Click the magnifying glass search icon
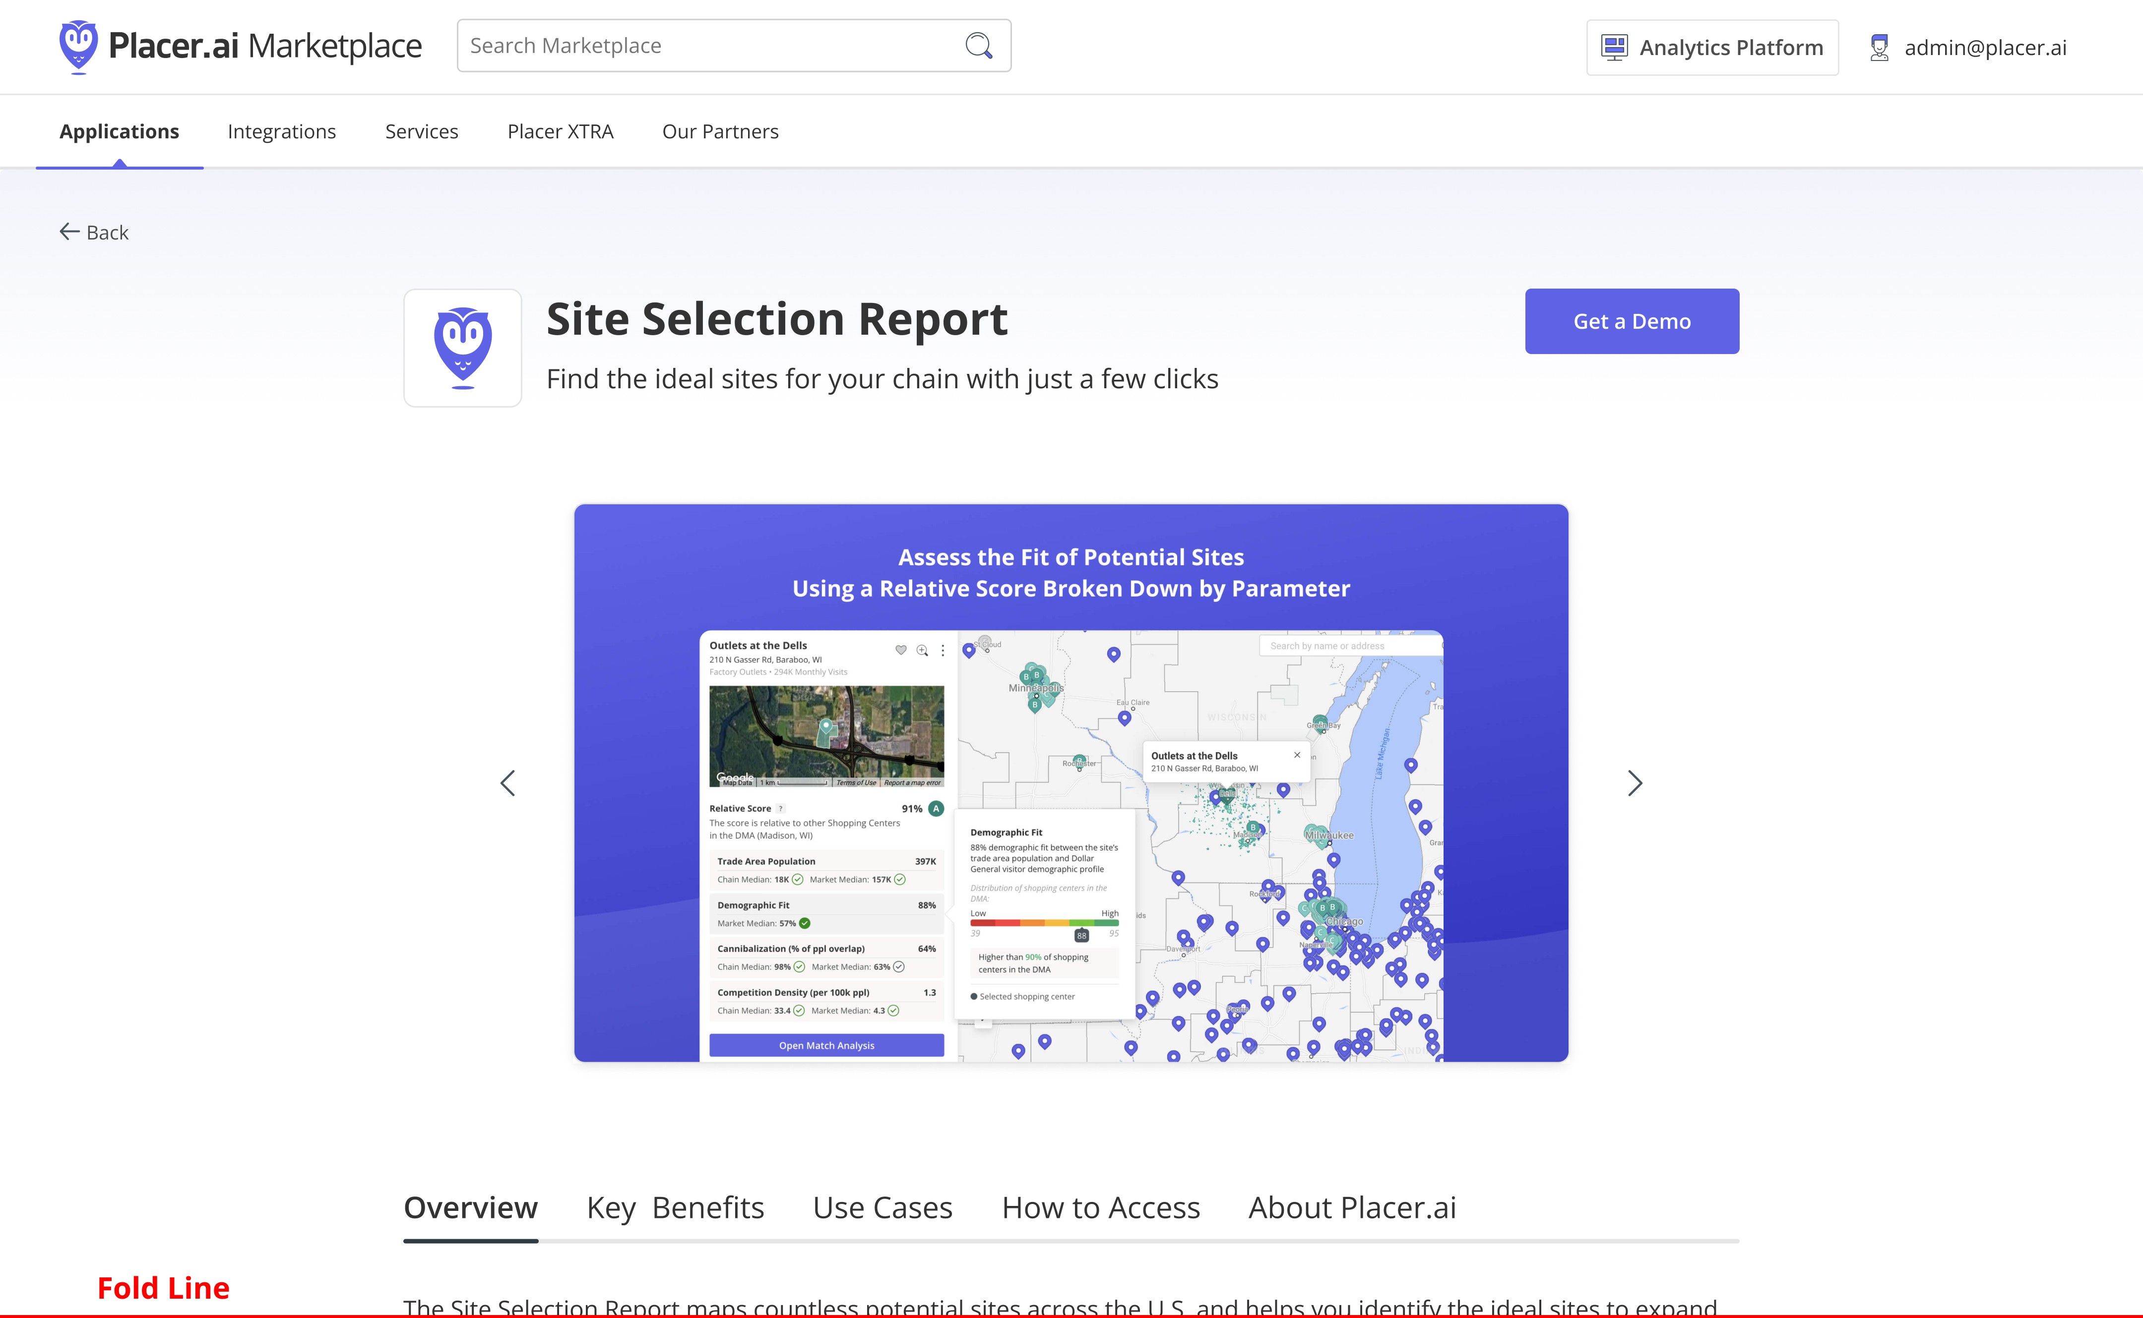Image resolution: width=2143 pixels, height=1318 pixels. (978, 45)
